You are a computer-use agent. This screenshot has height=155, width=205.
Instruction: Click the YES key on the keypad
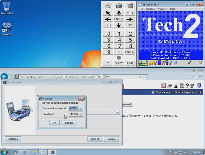130,13
